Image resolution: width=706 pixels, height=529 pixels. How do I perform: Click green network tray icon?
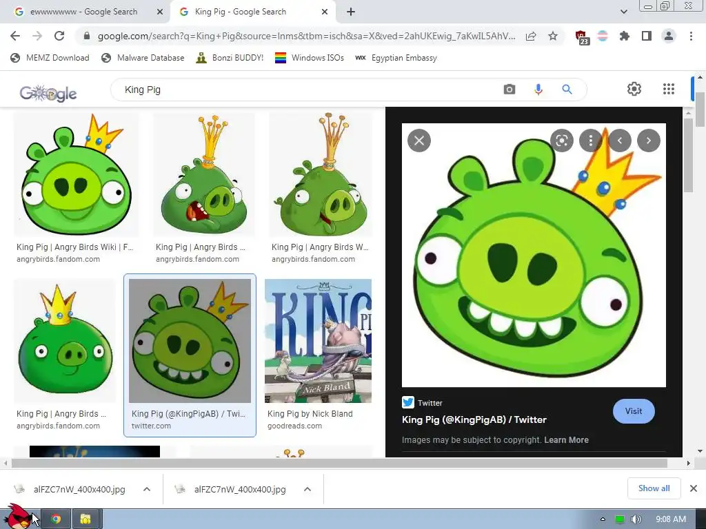tap(620, 519)
